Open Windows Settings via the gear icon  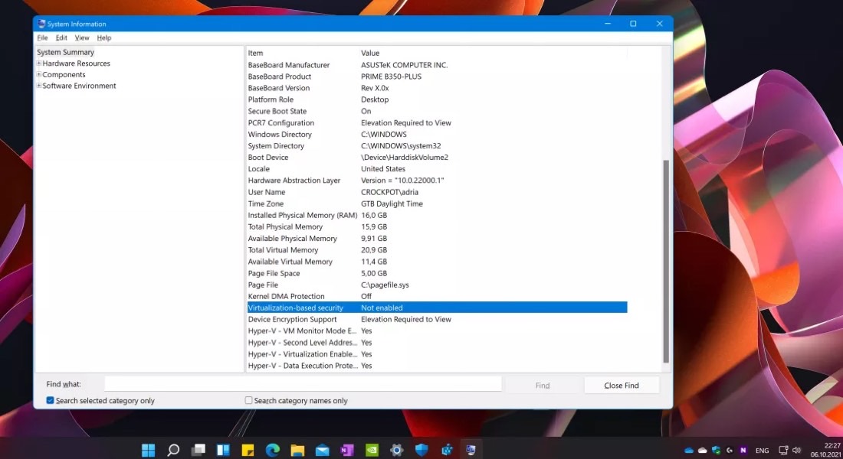coord(396,451)
